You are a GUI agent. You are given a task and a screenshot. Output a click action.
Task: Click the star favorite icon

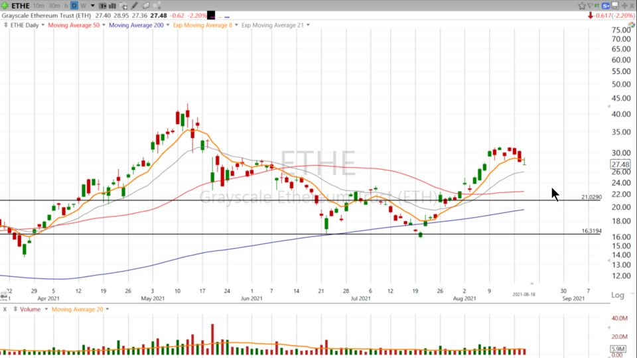[582, 6]
